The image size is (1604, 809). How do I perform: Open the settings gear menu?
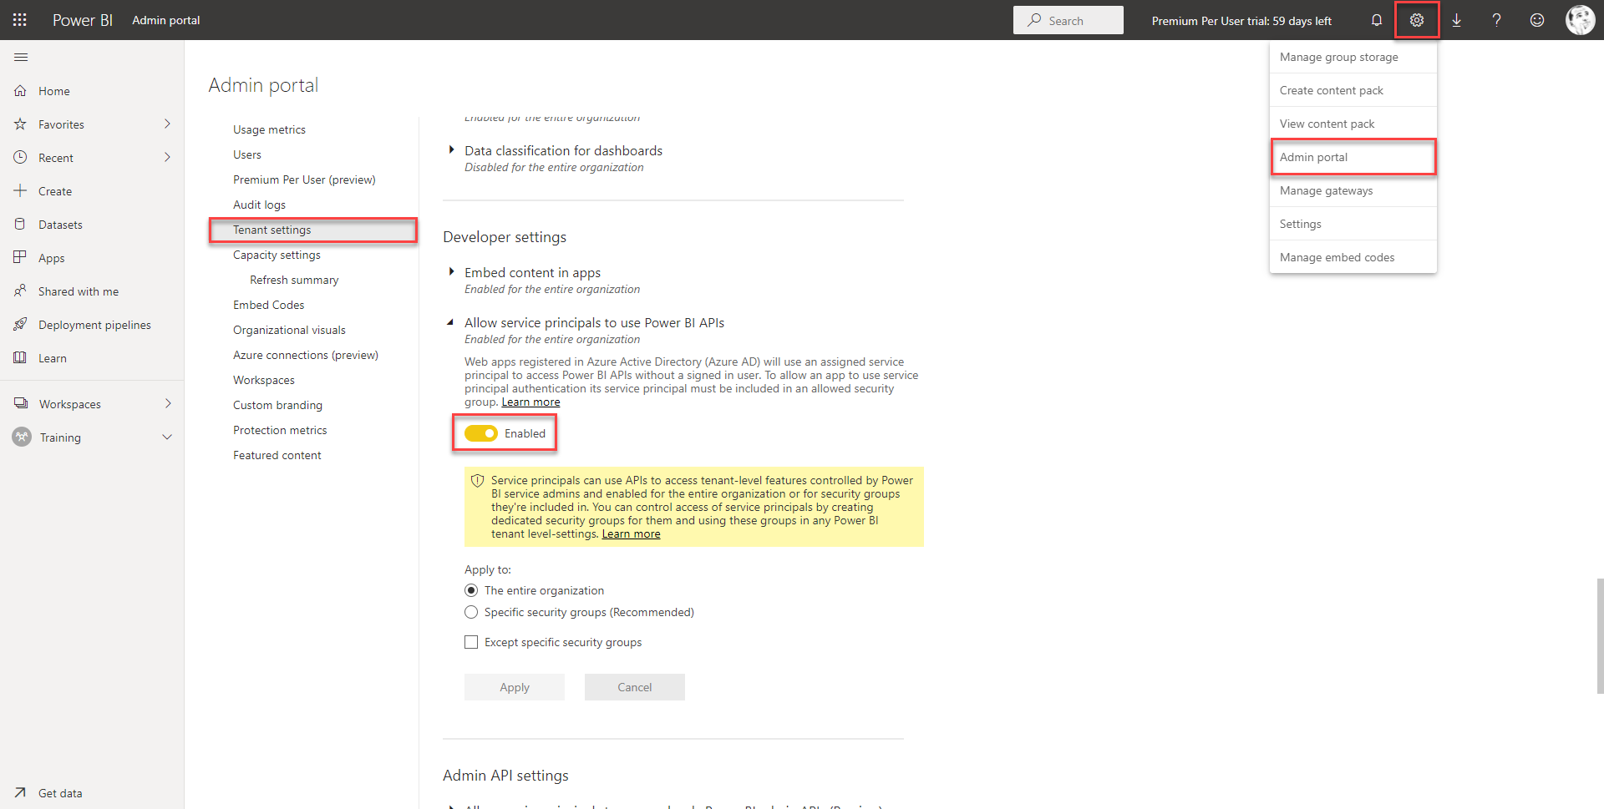[1417, 20]
